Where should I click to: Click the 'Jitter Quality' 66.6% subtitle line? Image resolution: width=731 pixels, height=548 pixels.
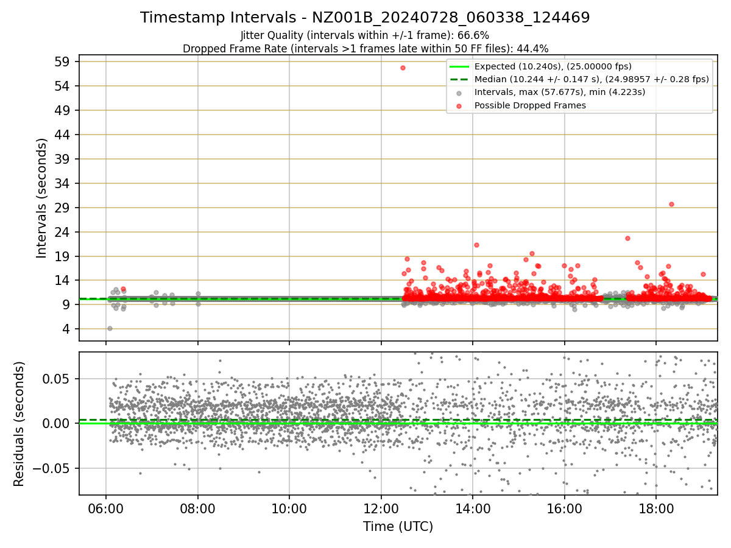(365, 35)
